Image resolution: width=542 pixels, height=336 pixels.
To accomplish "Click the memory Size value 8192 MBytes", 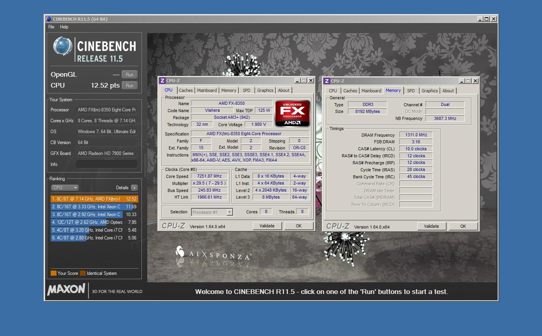I will [x=367, y=111].
